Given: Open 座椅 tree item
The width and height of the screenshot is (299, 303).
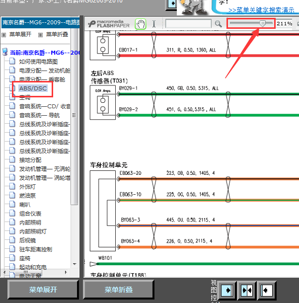Looking at the screenshot, I should click(25, 258).
